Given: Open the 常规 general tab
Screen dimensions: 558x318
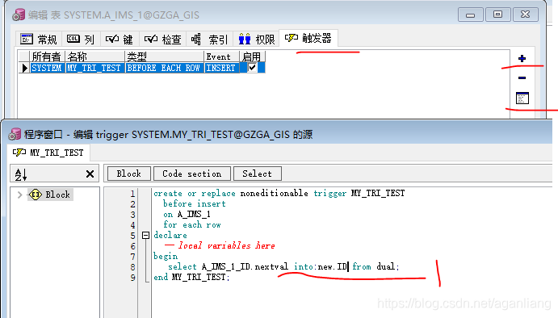Looking at the screenshot, I should click(x=39, y=39).
